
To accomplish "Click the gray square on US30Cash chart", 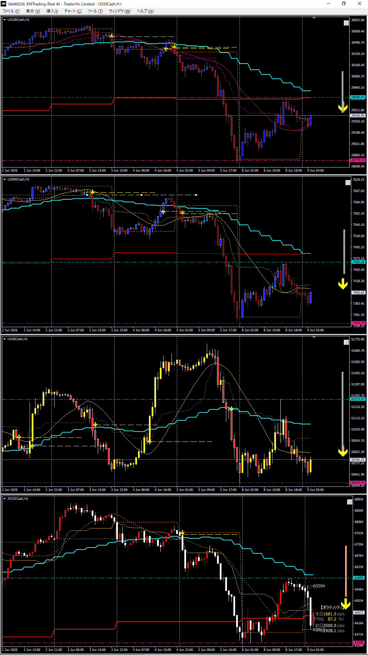I will 346,343.
